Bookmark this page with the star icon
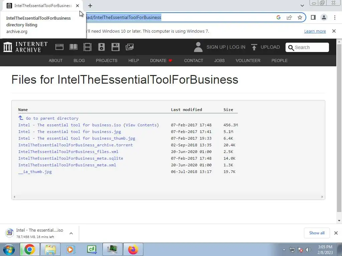Image resolution: width=342 pixels, height=256 pixels. tap(300, 17)
